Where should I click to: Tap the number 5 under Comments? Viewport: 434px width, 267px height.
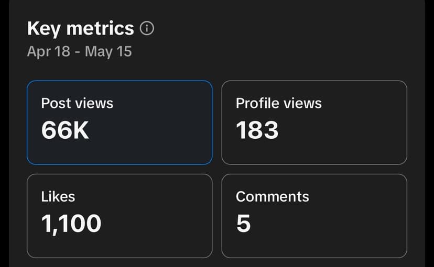[x=243, y=224]
